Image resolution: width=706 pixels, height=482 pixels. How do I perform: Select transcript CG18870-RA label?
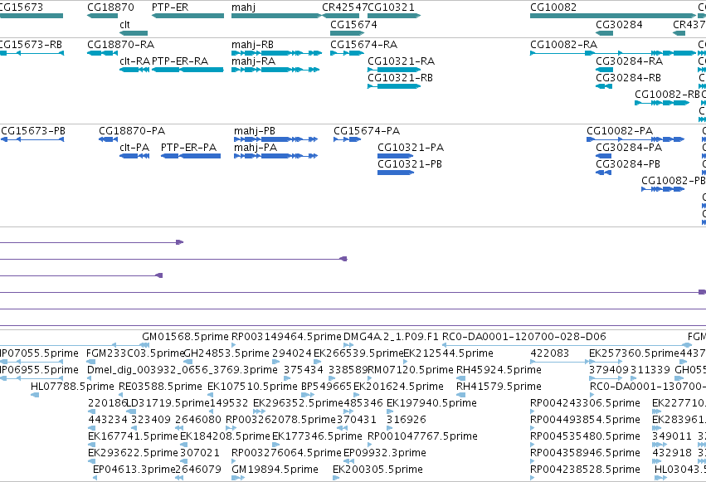pyautogui.click(x=120, y=45)
